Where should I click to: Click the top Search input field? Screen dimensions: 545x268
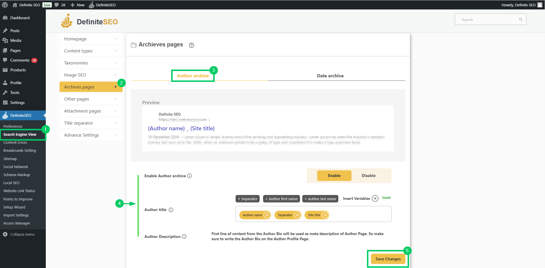pos(490,19)
